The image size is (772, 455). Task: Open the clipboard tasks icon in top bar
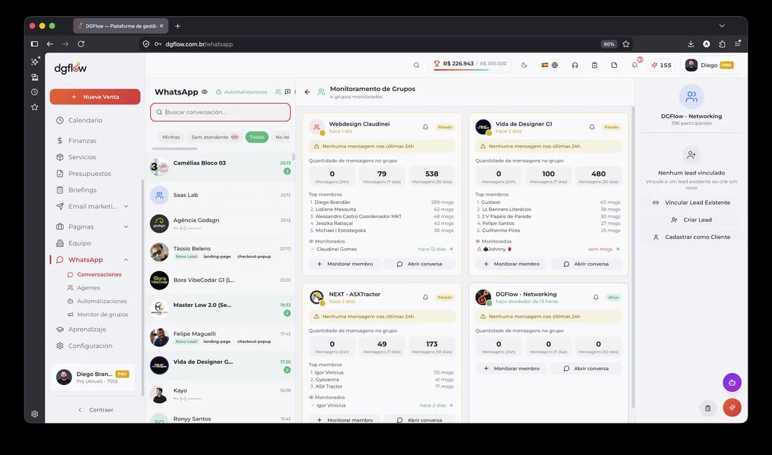click(x=594, y=65)
